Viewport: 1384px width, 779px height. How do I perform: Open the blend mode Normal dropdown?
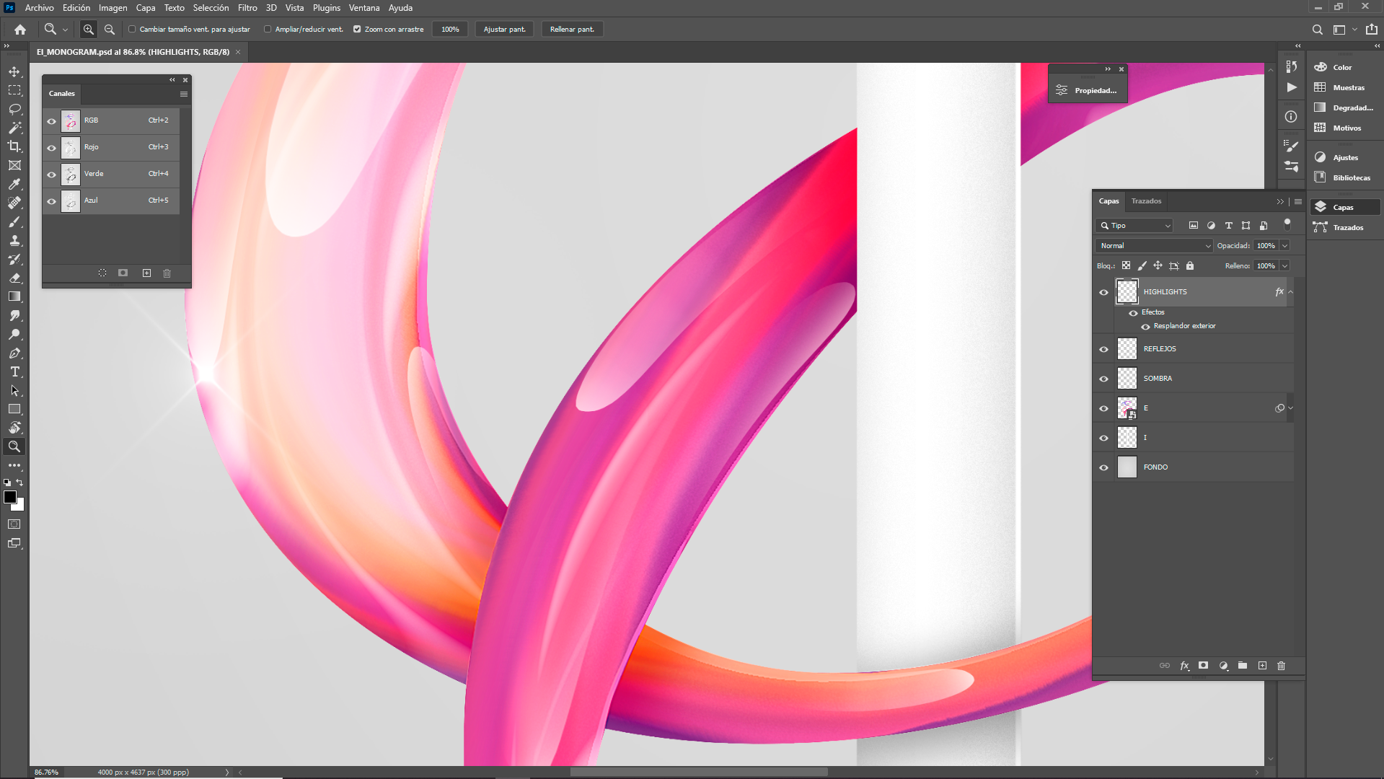click(1154, 246)
